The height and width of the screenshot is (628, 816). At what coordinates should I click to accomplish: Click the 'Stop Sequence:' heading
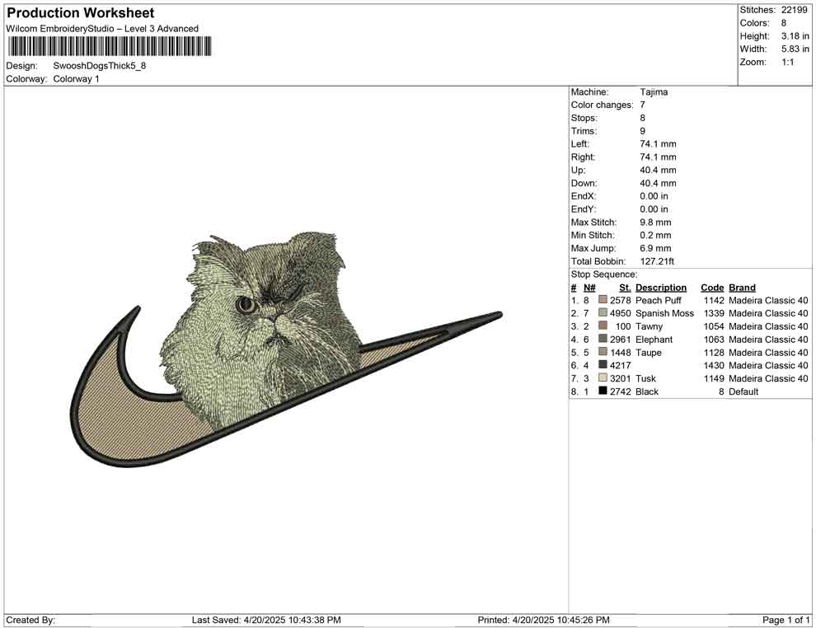coord(604,274)
